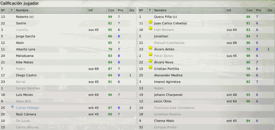Image resolution: width=275 pixels, height=130 pixels.
Task: Select Roberto (c) in left team list
Action: (x=25, y=17)
